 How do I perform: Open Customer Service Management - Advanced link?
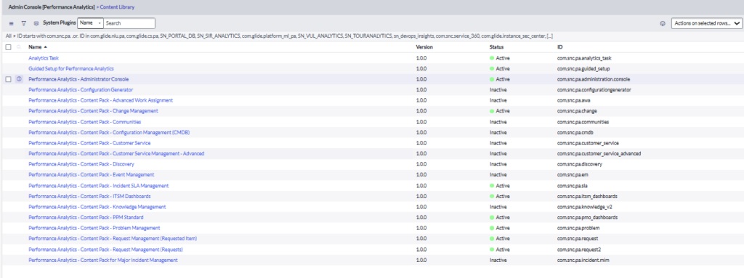[x=116, y=154]
